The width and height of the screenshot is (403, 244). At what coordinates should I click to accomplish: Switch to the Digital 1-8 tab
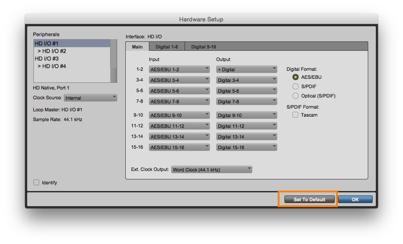[167, 47]
